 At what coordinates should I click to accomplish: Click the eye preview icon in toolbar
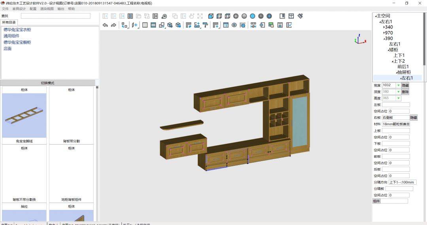[234, 25]
